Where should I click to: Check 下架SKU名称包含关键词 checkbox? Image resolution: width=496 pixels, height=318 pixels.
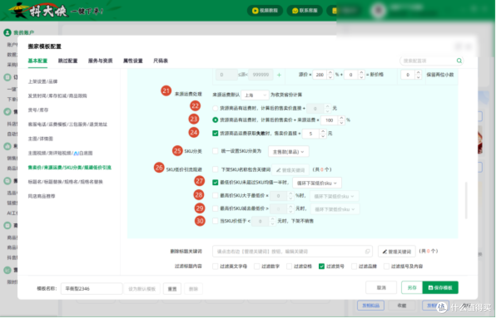point(215,170)
